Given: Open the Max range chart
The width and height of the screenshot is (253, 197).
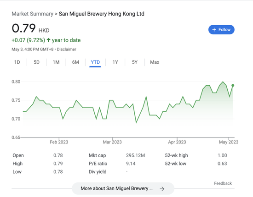Looking at the screenshot, I should coord(155,62).
